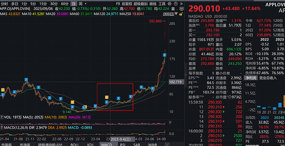Click the blue 22 bar in profit chart
The image size is (285, 146).
274,108
